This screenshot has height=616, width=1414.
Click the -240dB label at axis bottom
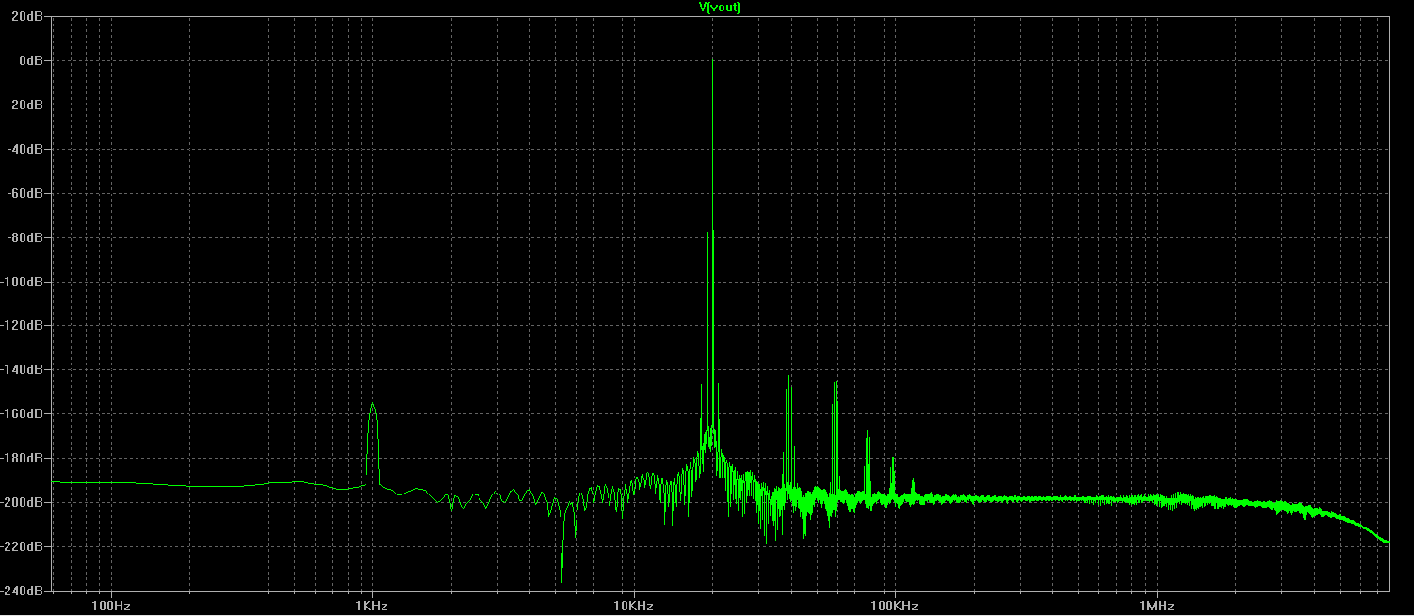point(25,591)
